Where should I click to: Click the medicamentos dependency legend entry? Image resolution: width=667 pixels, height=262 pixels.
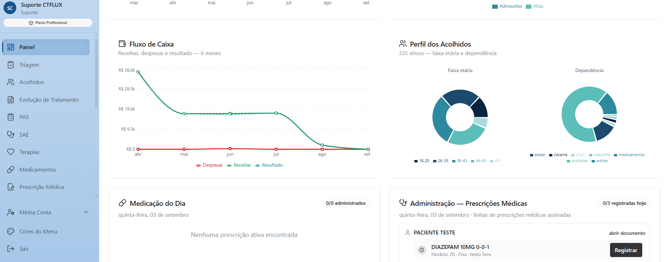pyautogui.click(x=629, y=155)
